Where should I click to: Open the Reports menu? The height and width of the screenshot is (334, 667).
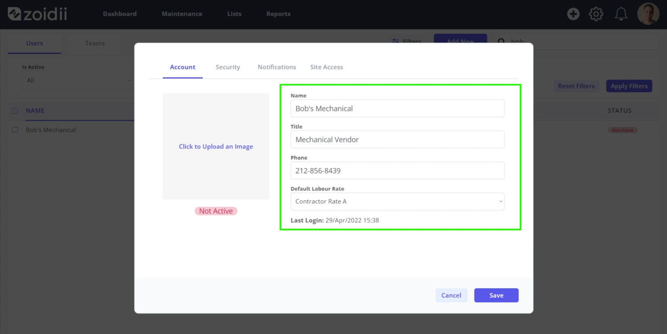(278, 14)
